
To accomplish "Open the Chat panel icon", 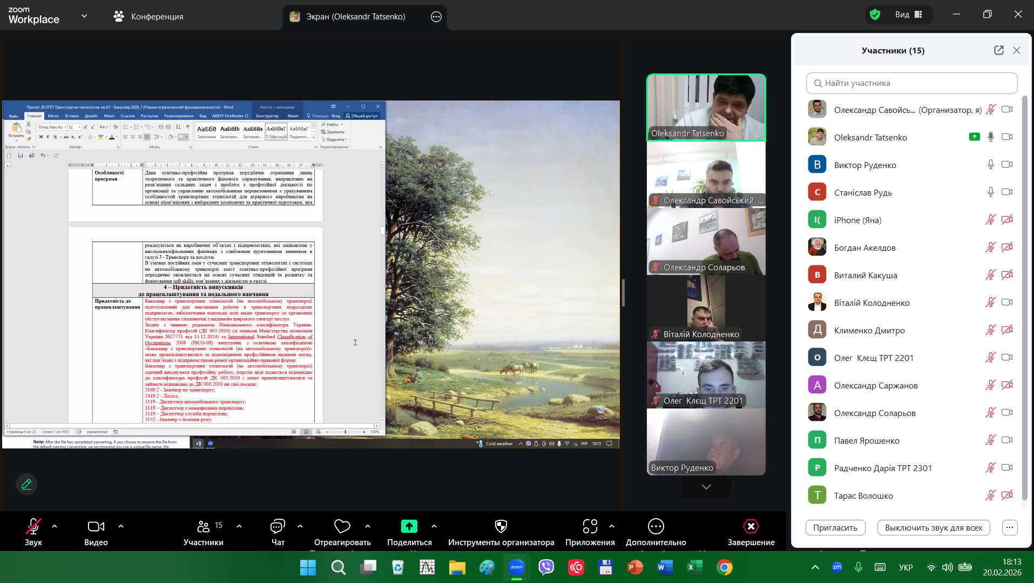I will point(278,526).
